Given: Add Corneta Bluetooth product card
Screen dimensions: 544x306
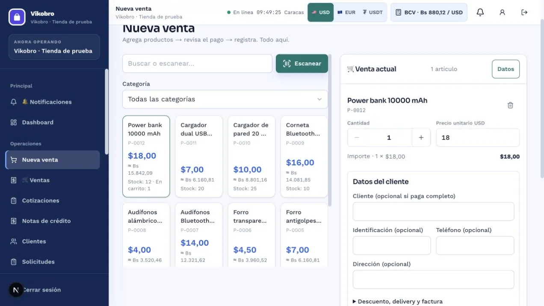Looking at the screenshot, I should [x=304, y=156].
